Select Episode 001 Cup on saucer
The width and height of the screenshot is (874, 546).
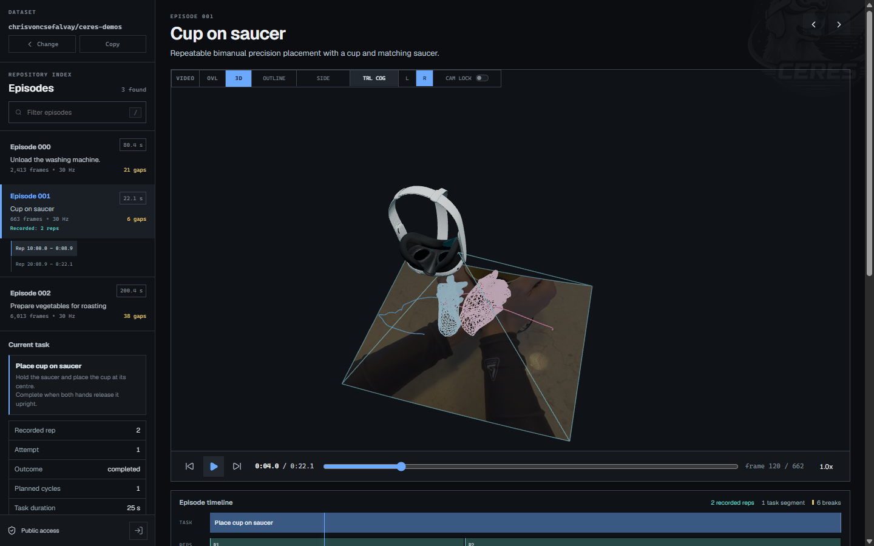coord(78,212)
